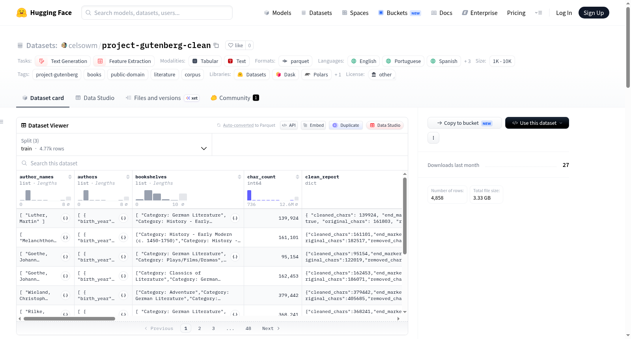Go to Models in the top nav
Image resolution: width=631 pixels, height=339 pixels.
tap(278, 13)
